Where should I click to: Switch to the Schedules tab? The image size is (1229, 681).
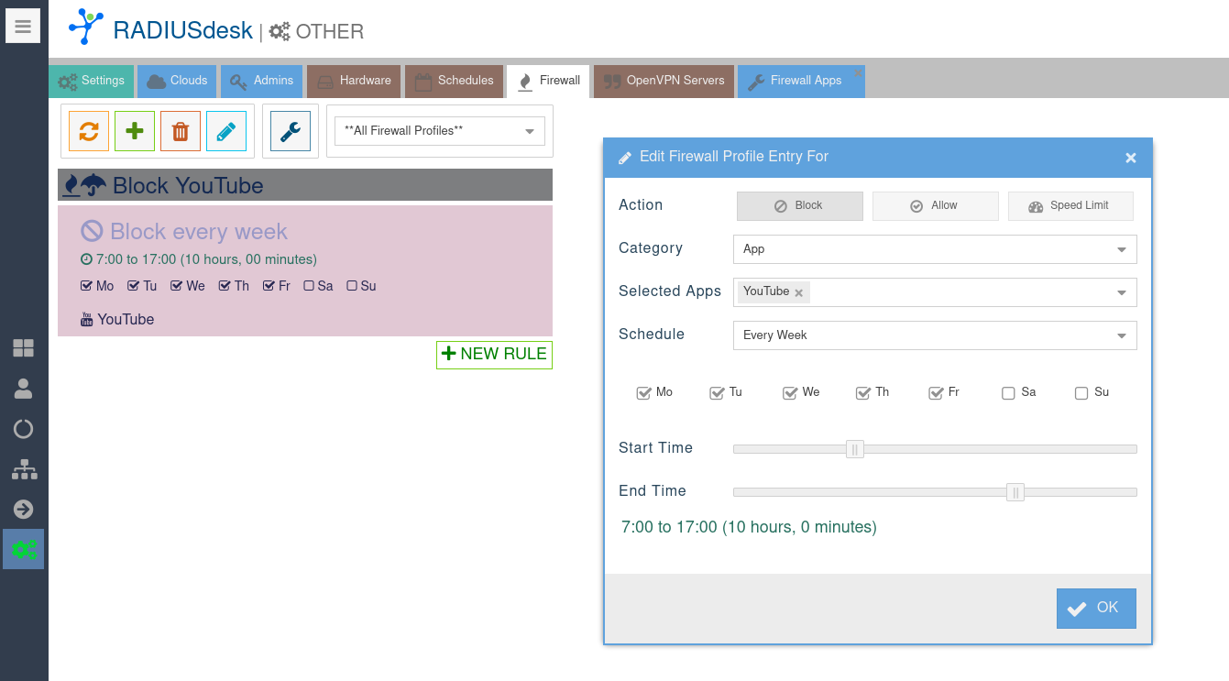tap(455, 81)
